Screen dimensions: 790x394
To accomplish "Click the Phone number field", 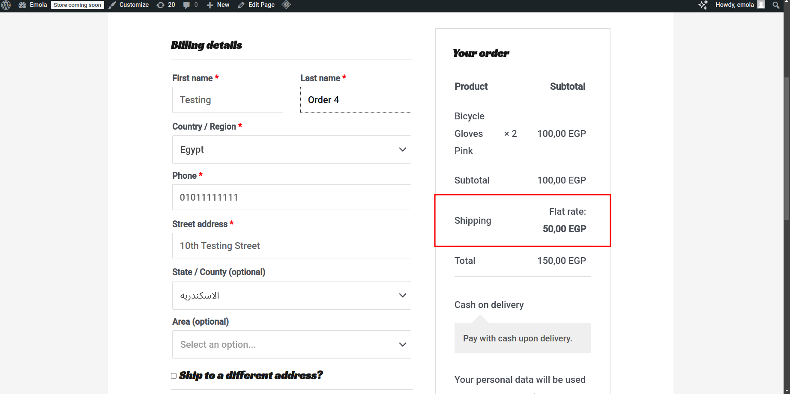I will (292, 197).
